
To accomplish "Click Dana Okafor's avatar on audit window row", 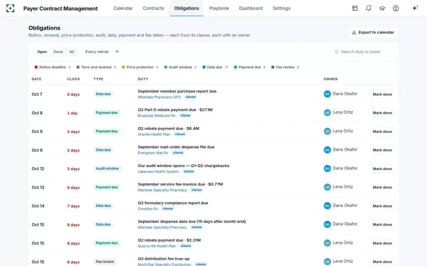I will (327, 168).
